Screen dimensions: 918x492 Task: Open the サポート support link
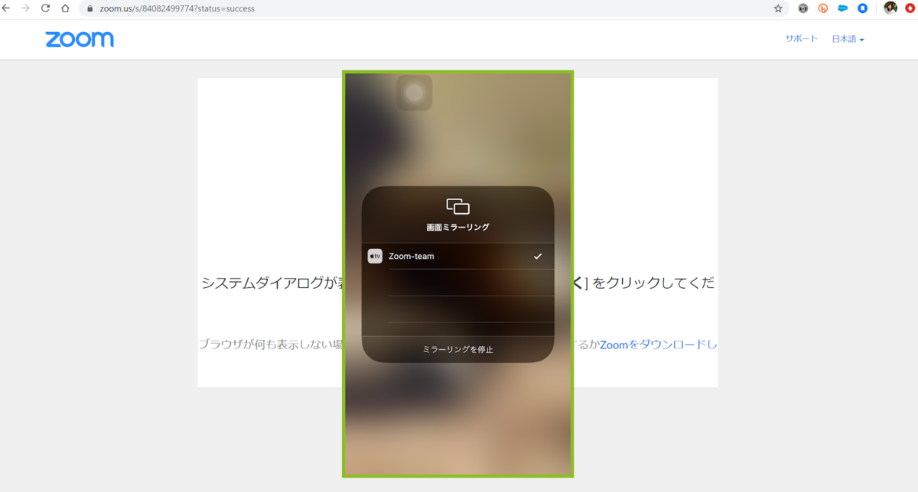801,39
